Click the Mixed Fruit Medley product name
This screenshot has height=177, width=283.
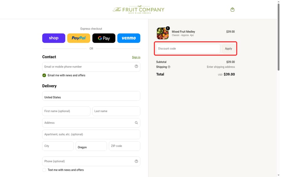(x=183, y=32)
